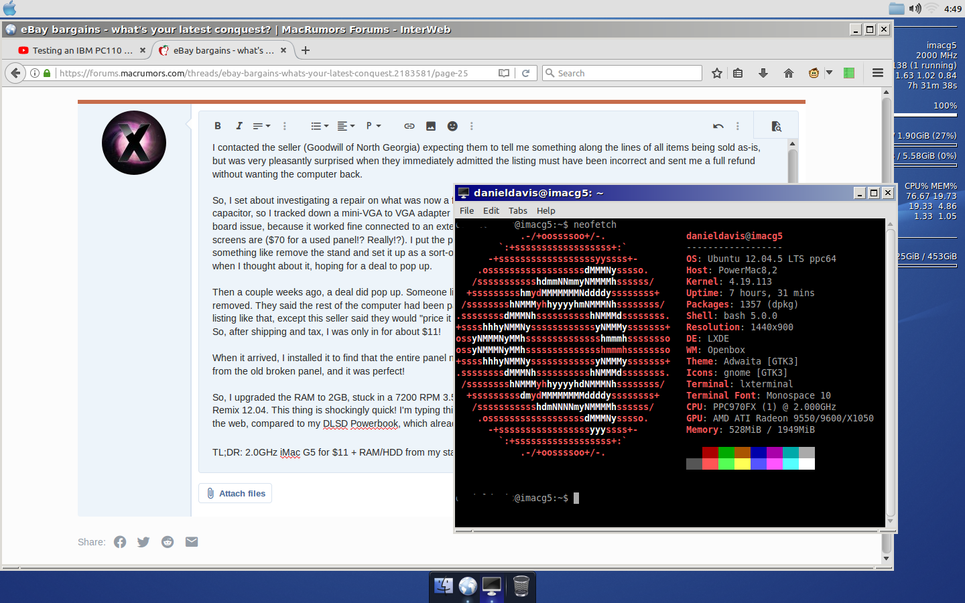This screenshot has width=965, height=603.
Task: Open terminal Tabs menu
Action: 518,210
